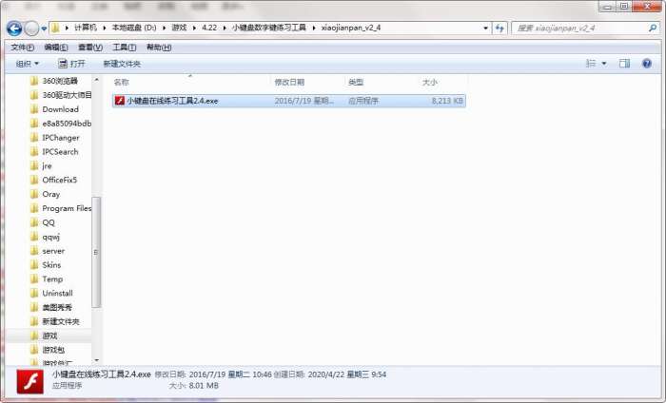Click the tree scrollbar up arrow
This screenshot has height=403, width=666.
pos(96,80)
